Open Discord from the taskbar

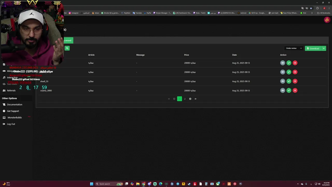[x=149, y=184]
